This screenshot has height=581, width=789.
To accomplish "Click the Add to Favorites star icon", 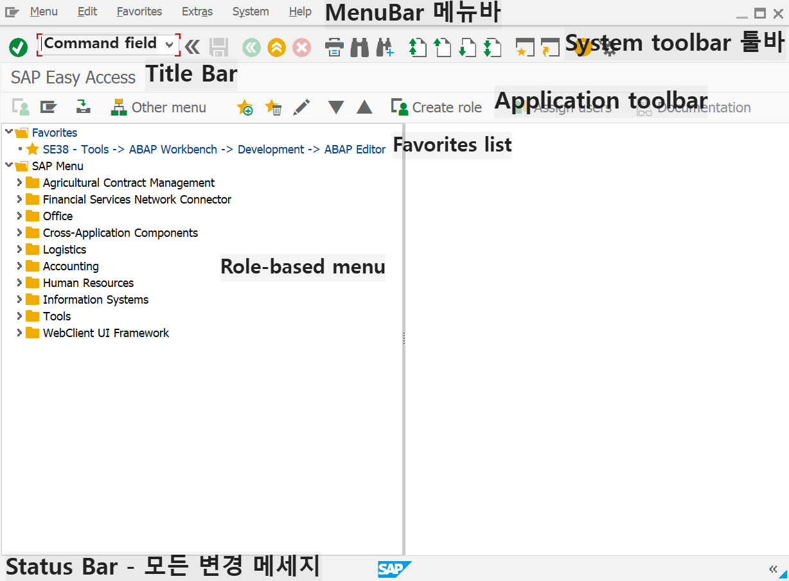I will [x=245, y=107].
